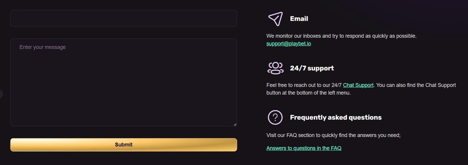Image resolution: width=468 pixels, height=165 pixels.
Task: Click the paper plane Email icon
Action: point(275,19)
